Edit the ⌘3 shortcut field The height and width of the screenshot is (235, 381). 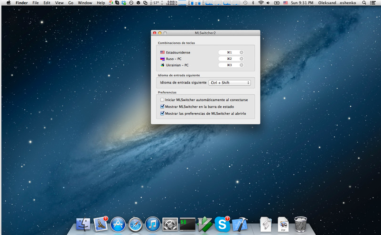(231, 65)
